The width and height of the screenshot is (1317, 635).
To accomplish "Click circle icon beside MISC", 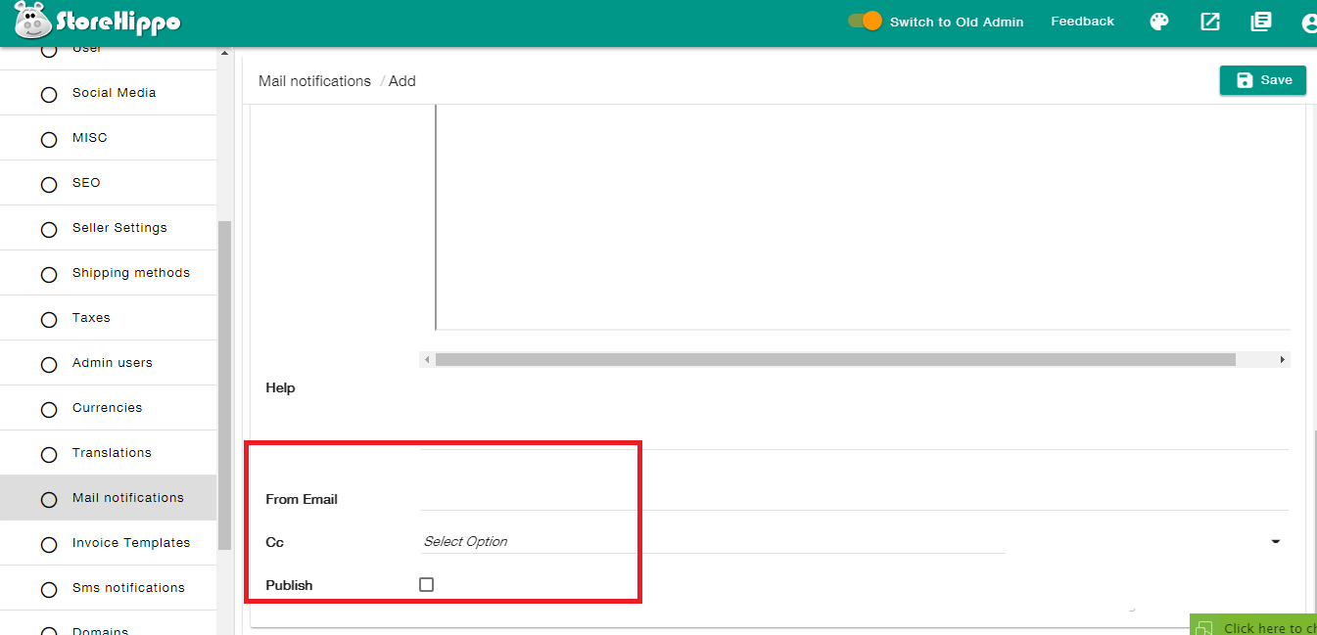I will coord(49,140).
